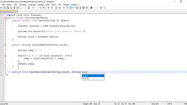The width and height of the screenshot is (187, 105).
Task: Start macro recording
Action: click(x=91, y=8)
